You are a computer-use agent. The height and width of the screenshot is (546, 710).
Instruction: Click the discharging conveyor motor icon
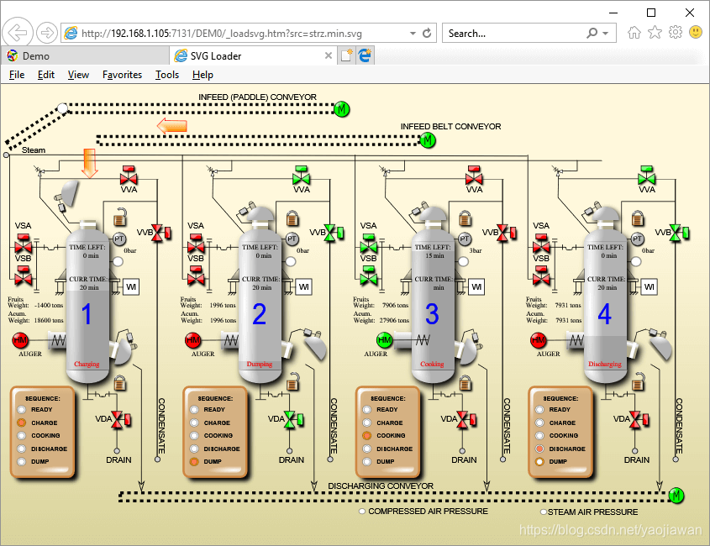[676, 496]
